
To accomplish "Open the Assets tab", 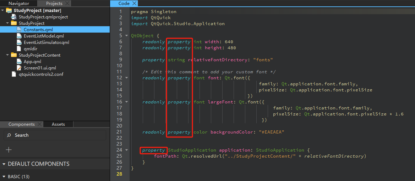I will click(58, 124).
